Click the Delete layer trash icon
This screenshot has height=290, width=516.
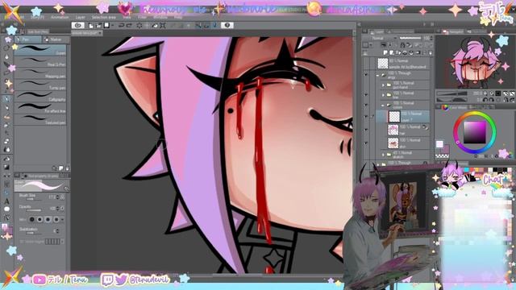(x=430, y=52)
